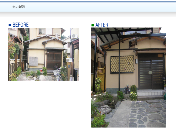Click the －窓の新設－ section title
Screen dimensions: 176x134
pyautogui.click(x=19, y=7)
